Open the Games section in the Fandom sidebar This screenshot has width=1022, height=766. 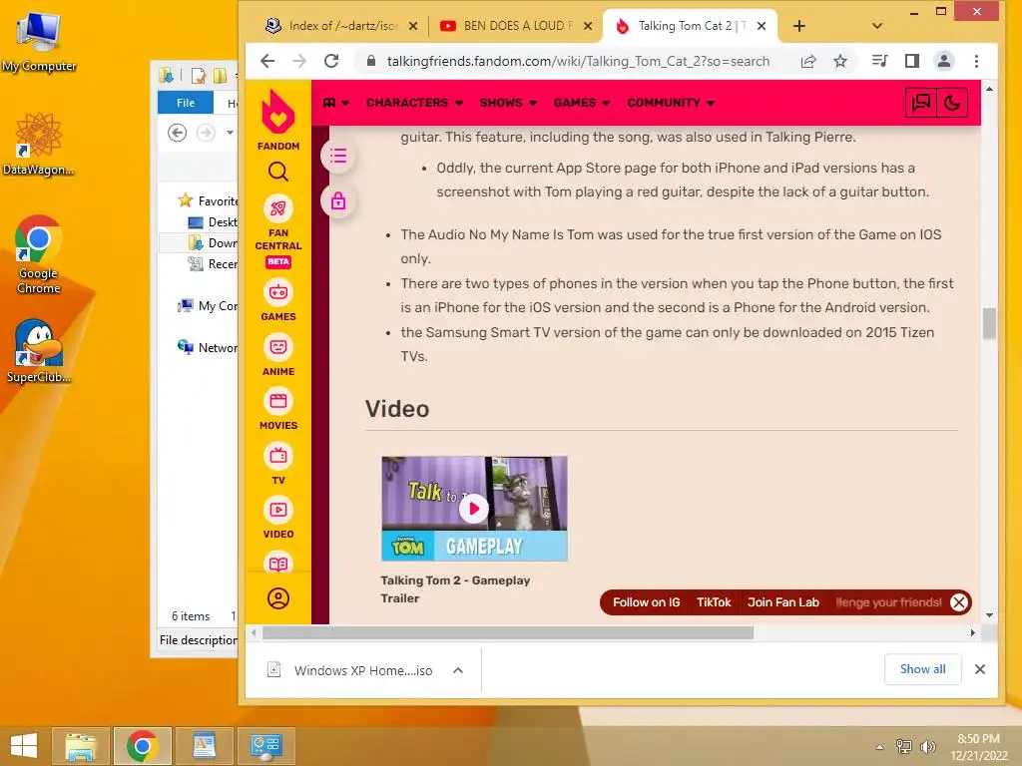(x=278, y=299)
